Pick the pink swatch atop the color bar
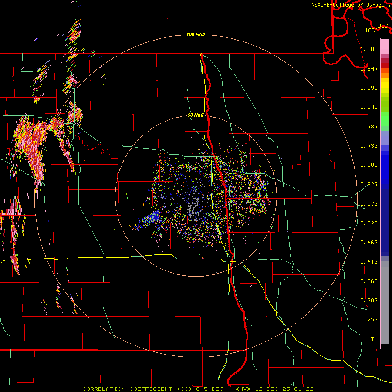Screen dimensions: 392x392 pos(385,46)
